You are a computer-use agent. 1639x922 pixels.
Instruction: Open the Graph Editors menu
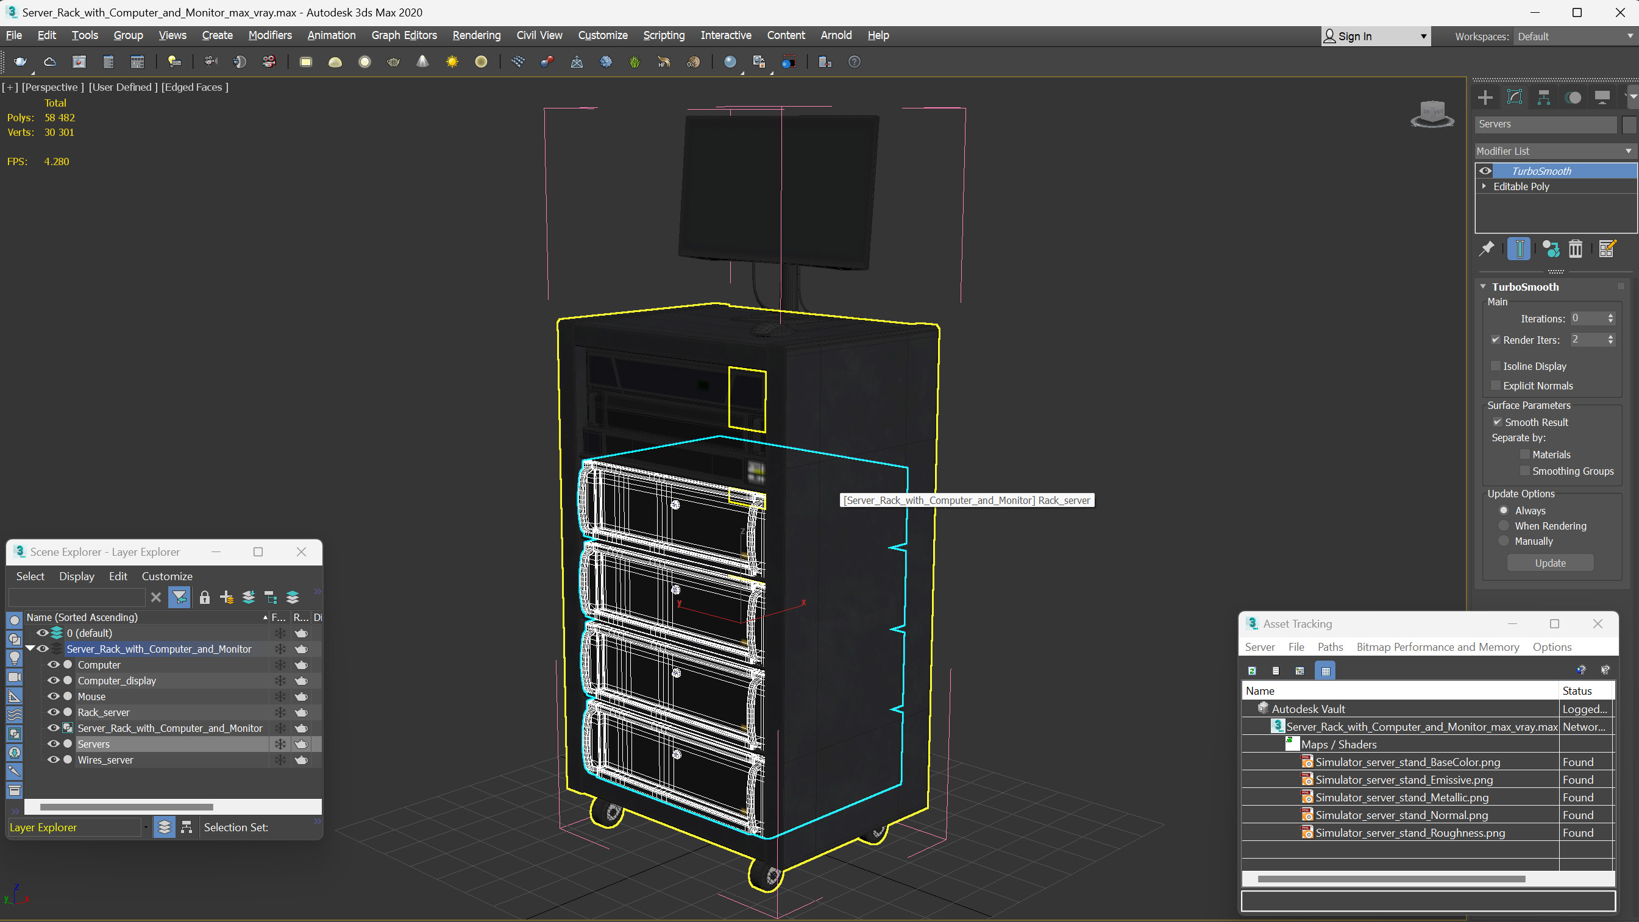coord(404,35)
